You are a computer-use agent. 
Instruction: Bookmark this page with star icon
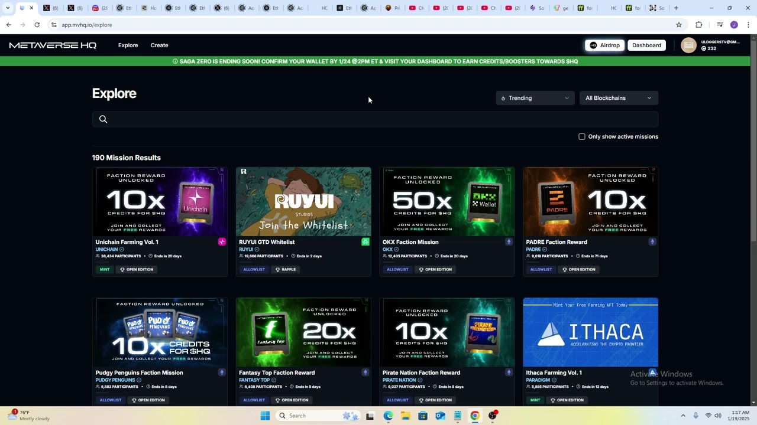coord(679,25)
